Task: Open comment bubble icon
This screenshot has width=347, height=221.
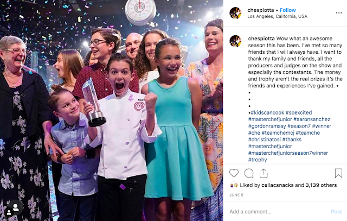Action: 249,173
